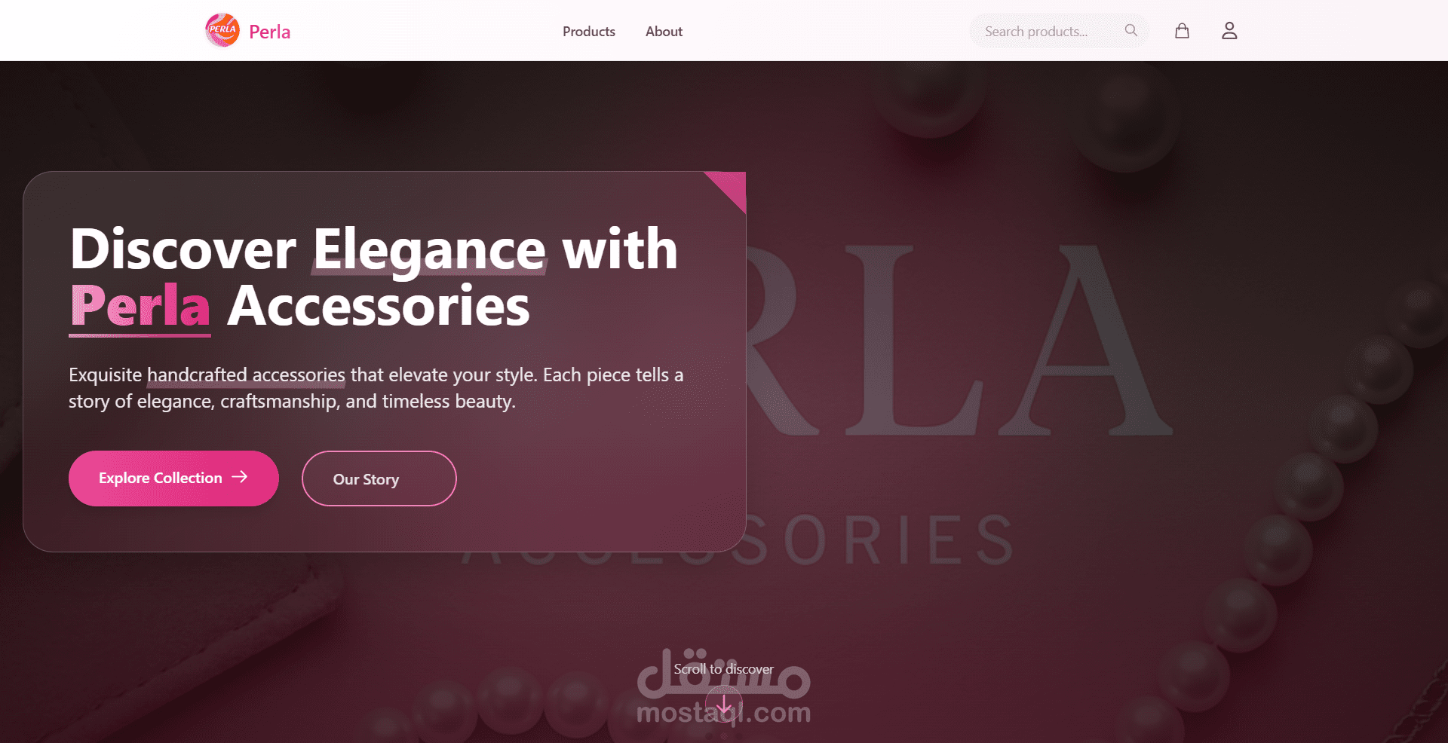Image resolution: width=1448 pixels, height=743 pixels.
Task: Click the underlined handcrafted accessories text
Action: click(x=246, y=375)
